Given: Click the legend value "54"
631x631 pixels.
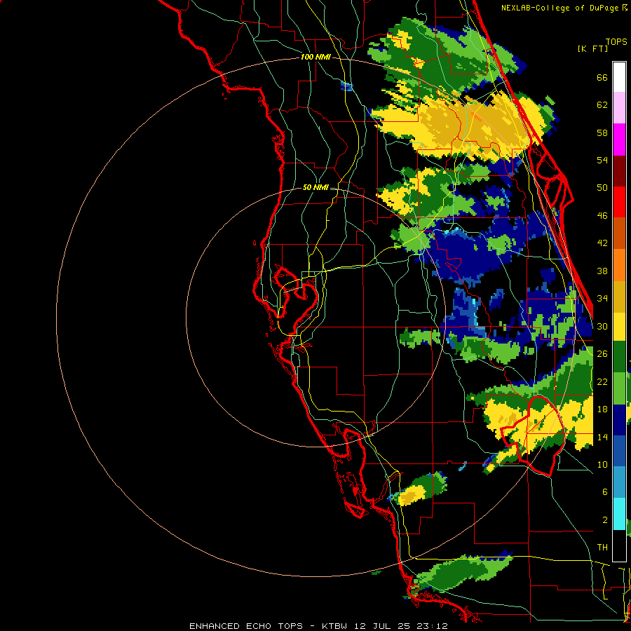Looking at the screenshot, I should [602, 160].
